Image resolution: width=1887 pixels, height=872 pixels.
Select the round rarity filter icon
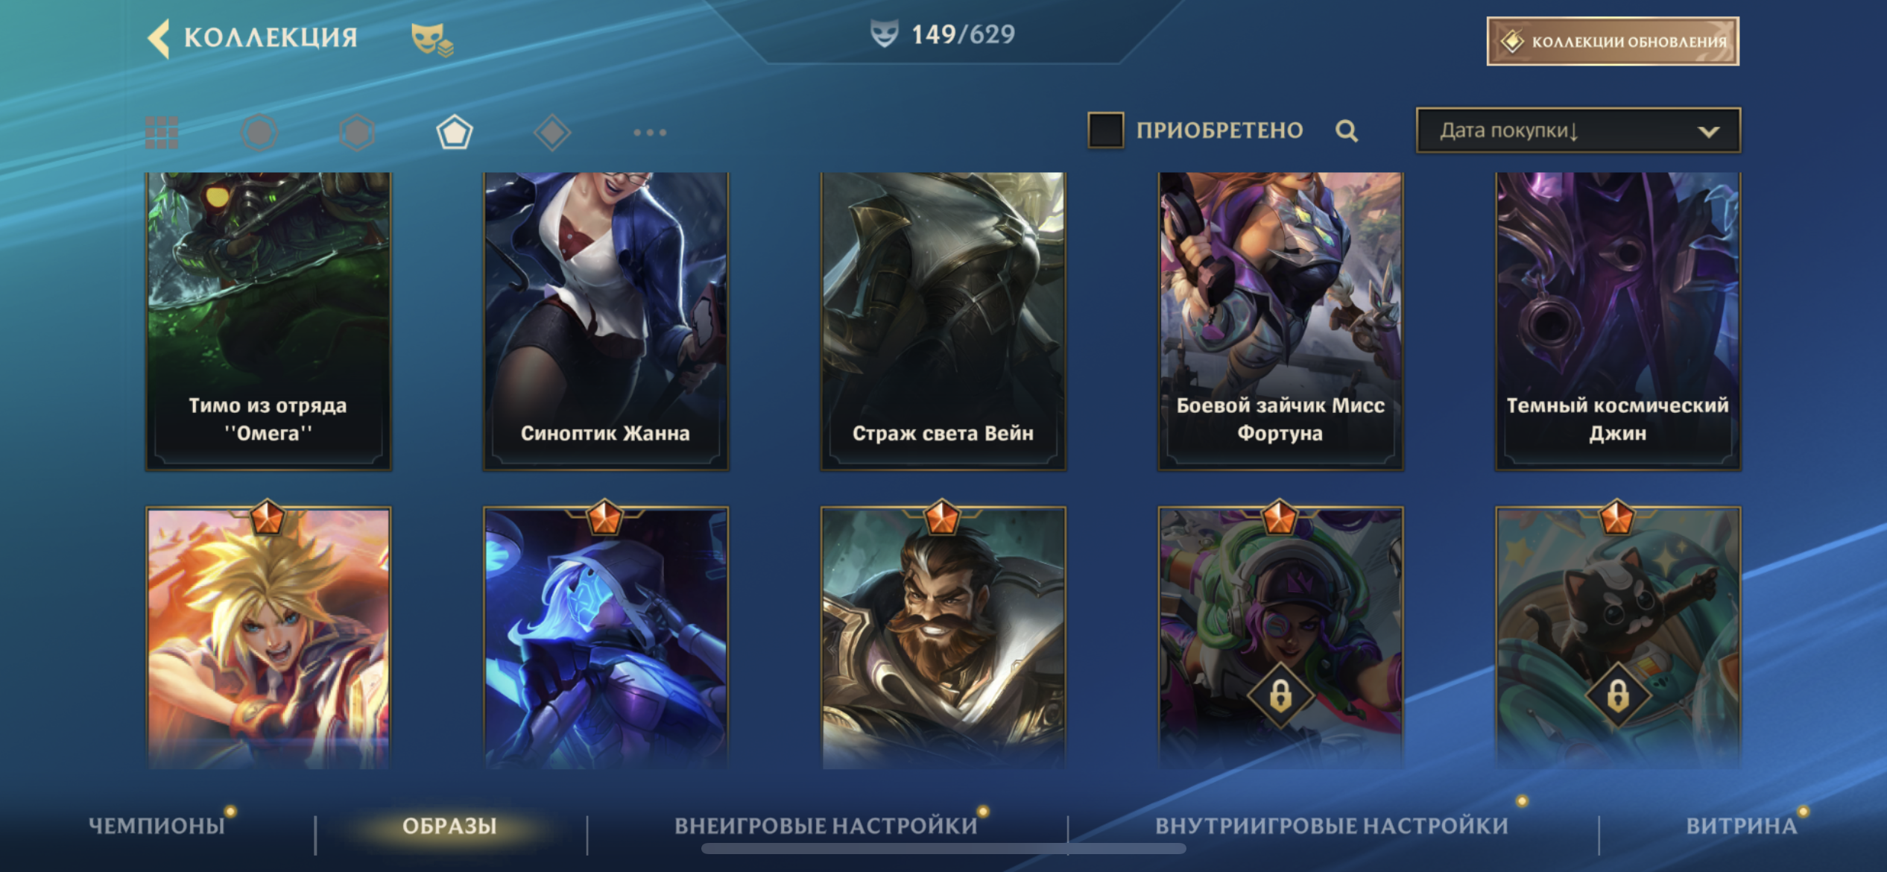[x=259, y=133]
